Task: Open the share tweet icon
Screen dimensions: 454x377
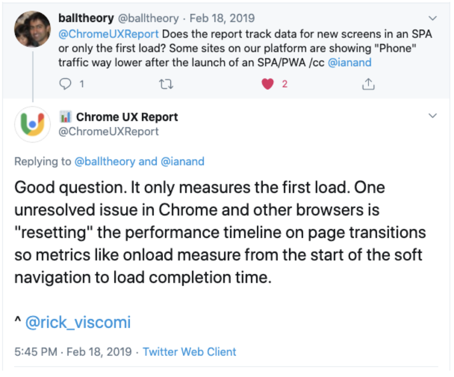Action: point(368,84)
